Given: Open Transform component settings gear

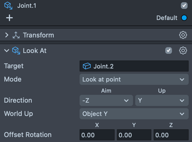Looking at the screenshot, I should coord(183,35).
